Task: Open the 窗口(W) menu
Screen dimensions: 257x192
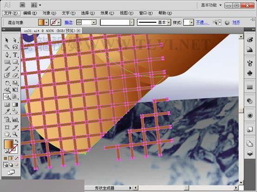Action: click(146, 13)
